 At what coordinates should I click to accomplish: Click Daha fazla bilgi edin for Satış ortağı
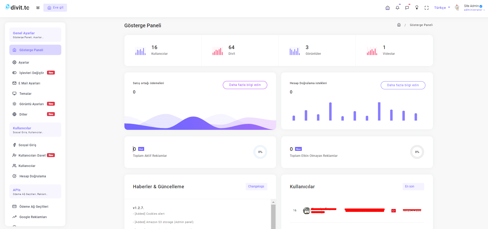point(245,85)
